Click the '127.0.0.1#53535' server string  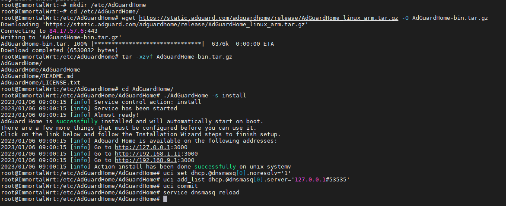coord(321,180)
